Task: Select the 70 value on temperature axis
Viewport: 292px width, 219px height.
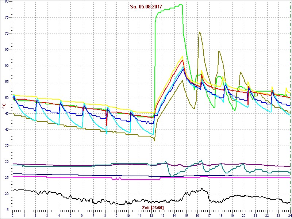Action: click(x=6, y=34)
